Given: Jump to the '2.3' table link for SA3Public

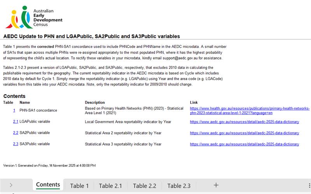Looking at the screenshot, I should click(x=16, y=144).
